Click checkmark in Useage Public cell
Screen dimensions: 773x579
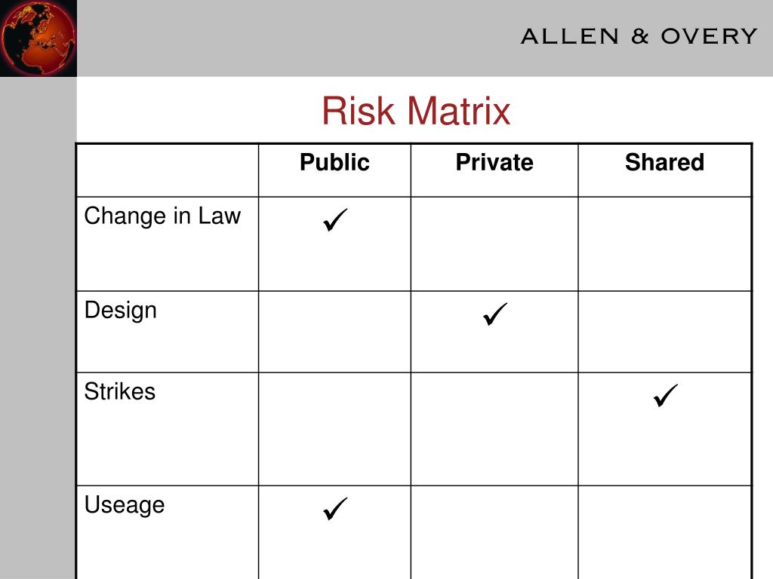coord(335,509)
